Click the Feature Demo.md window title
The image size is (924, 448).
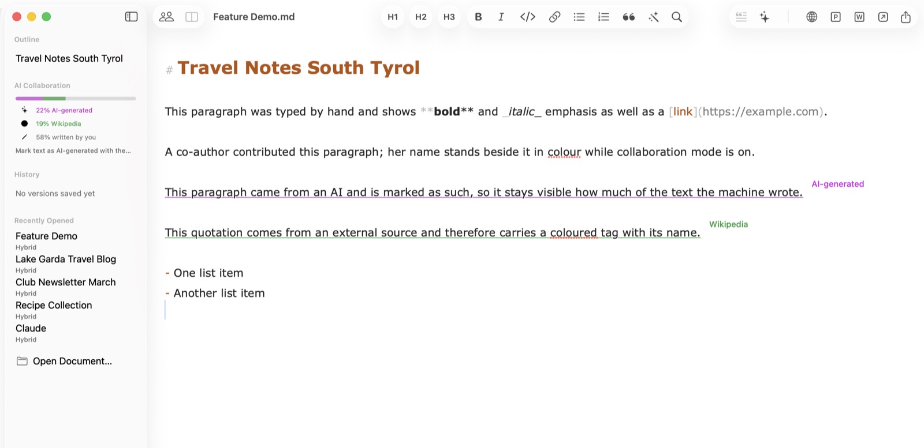tap(254, 17)
